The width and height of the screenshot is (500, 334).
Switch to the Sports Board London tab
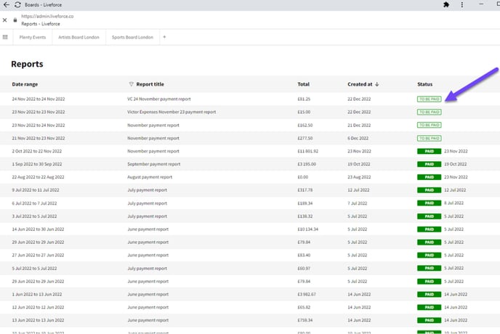133,37
